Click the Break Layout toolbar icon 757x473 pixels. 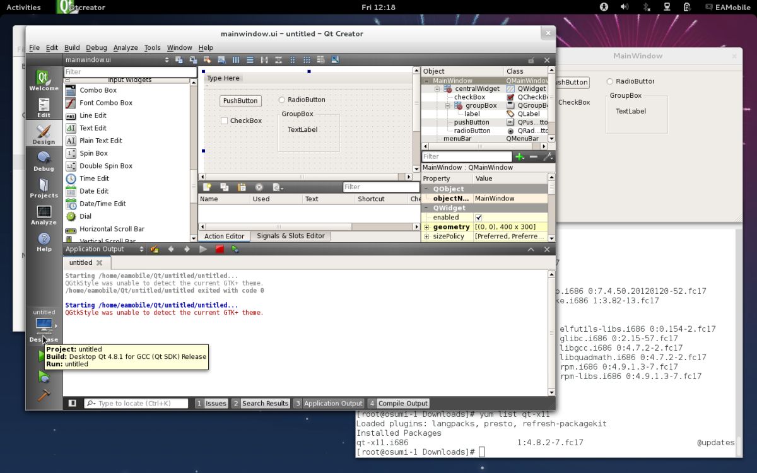(x=320, y=60)
